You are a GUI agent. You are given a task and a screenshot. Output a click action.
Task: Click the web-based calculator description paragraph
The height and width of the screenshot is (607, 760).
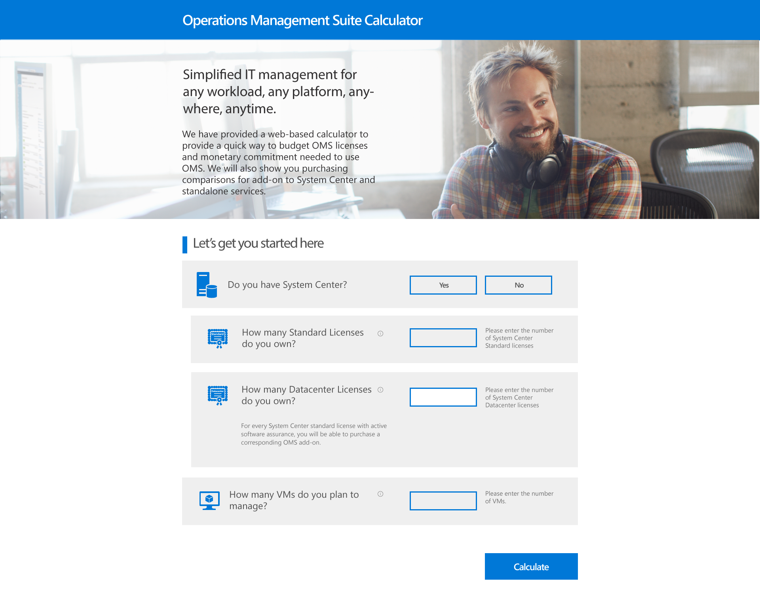click(279, 162)
